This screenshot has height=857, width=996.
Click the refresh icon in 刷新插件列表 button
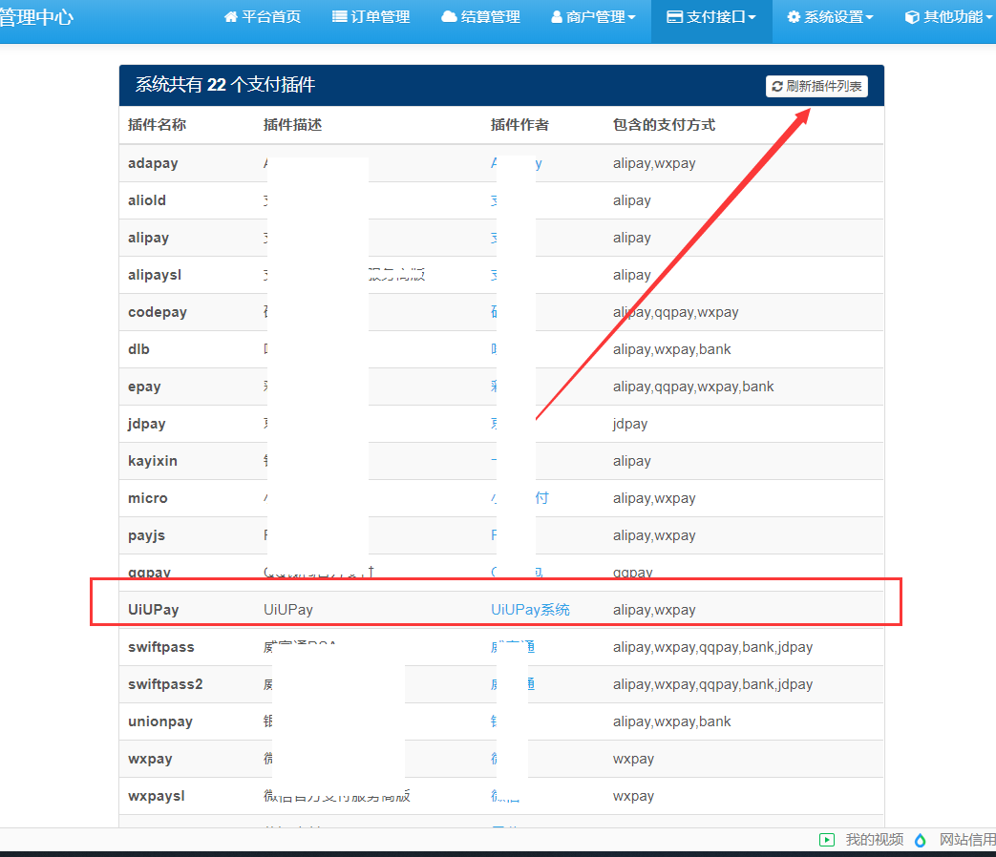777,86
